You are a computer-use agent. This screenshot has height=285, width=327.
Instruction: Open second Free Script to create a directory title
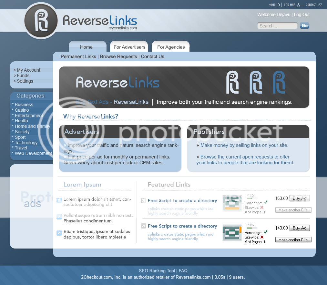point(182,226)
